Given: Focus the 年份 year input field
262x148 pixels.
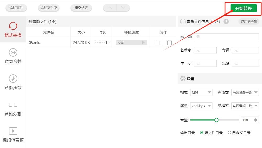Looking at the screenshot, I should pyautogui.click(x=205, y=63).
